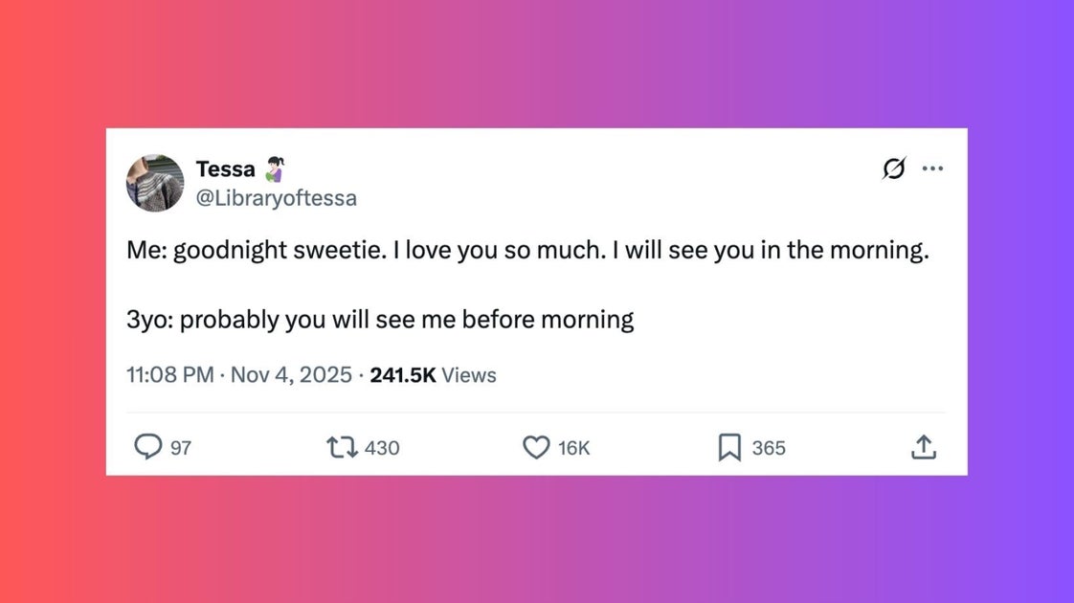Click the 365 bookmarks count
The image size is (1074, 603).
(x=768, y=448)
